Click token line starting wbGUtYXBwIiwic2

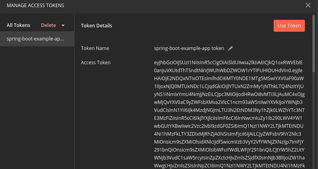coord(228,126)
